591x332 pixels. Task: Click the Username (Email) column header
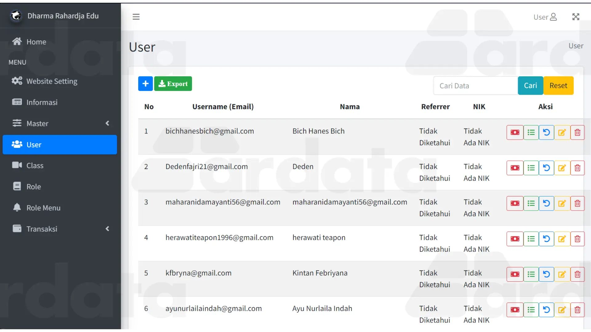[223, 107]
